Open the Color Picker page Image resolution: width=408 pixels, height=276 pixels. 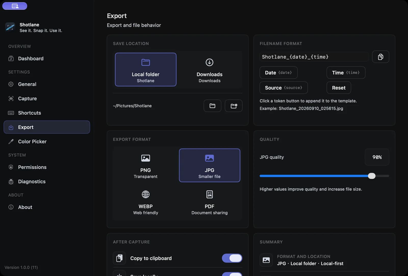(47, 141)
